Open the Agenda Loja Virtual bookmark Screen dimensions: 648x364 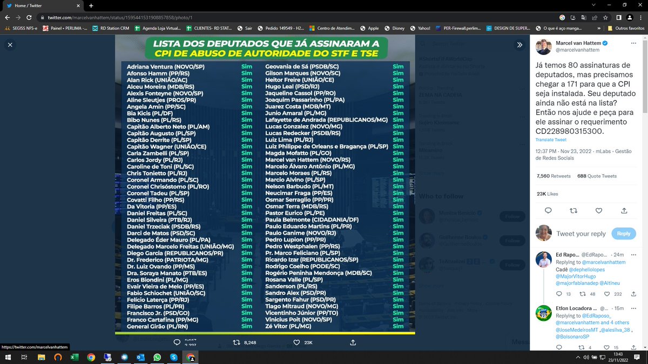[157, 28]
